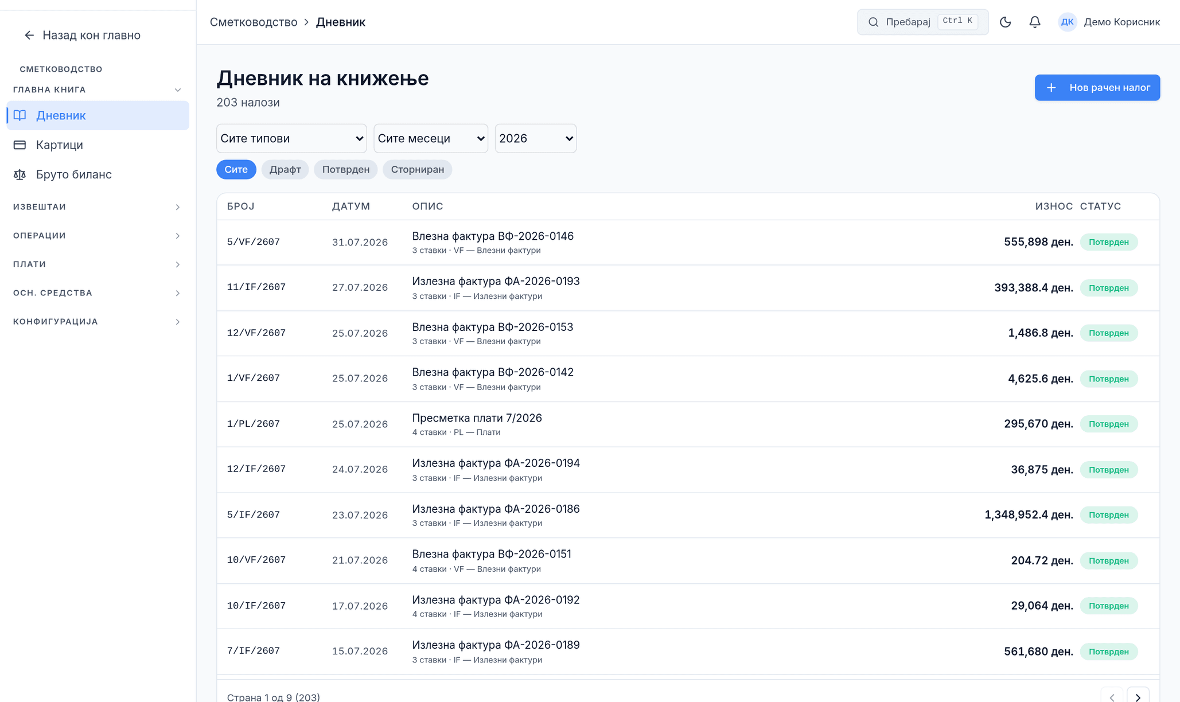Open notifications via the bell icon
Image resolution: width=1180 pixels, height=702 pixels.
[x=1035, y=22]
